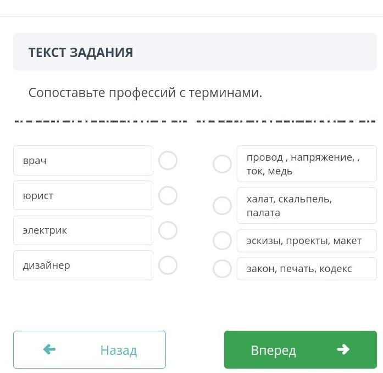Select the radio circle next to дизайнер
This screenshot has width=383, height=373.
pyautogui.click(x=168, y=265)
